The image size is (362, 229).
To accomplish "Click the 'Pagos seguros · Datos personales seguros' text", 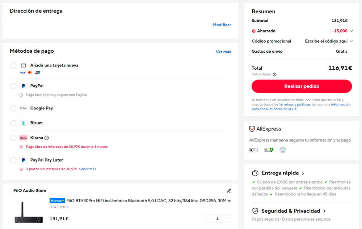I will coord(291,219).
